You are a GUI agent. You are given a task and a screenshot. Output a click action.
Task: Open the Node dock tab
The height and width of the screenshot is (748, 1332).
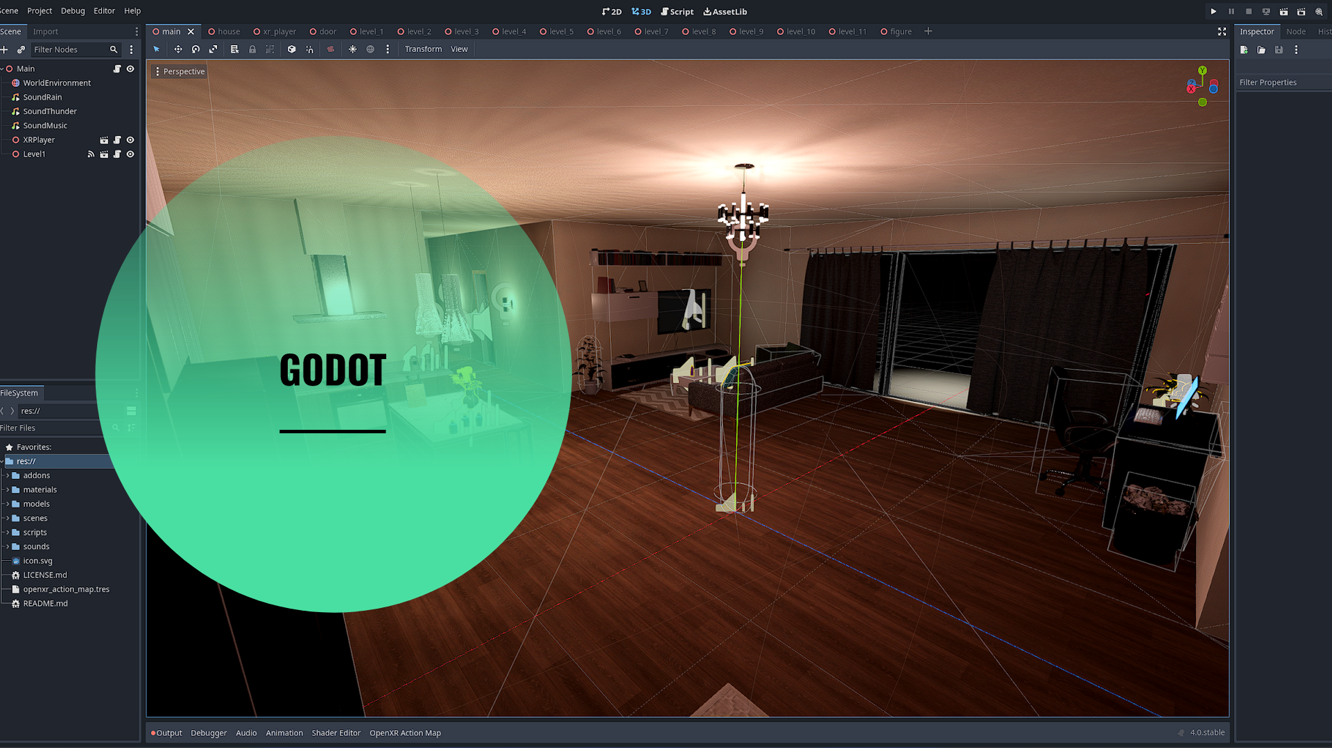coord(1295,32)
